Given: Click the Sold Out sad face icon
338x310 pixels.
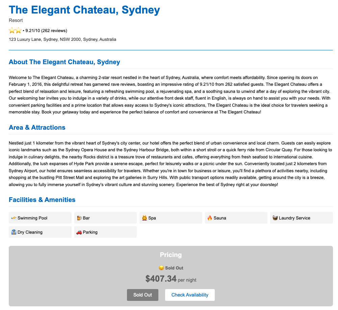Looking at the screenshot, I should coord(161,268).
